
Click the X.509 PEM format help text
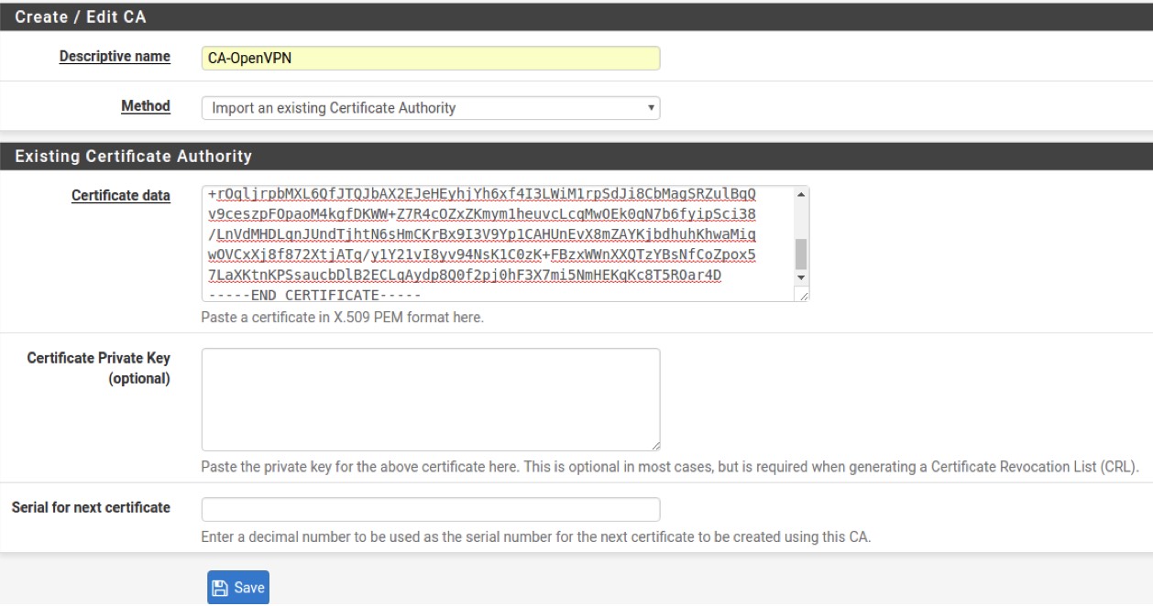click(x=342, y=319)
